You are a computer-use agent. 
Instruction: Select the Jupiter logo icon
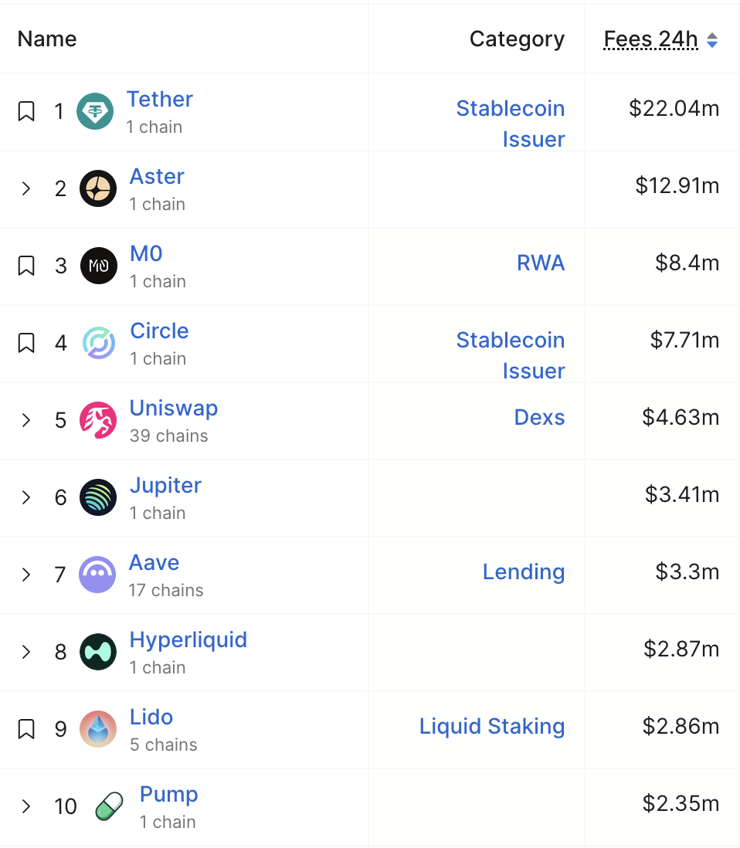(98, 497)
